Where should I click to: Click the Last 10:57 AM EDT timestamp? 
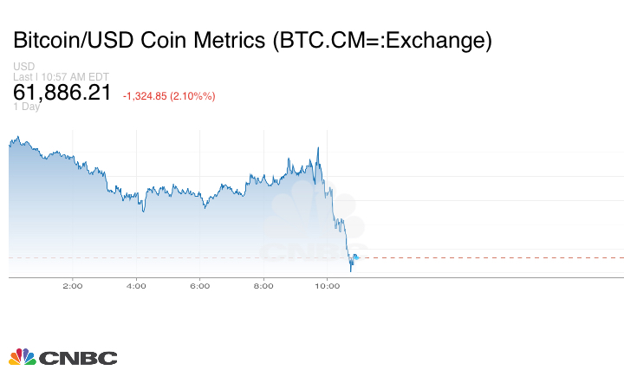(x=60, y=77)
